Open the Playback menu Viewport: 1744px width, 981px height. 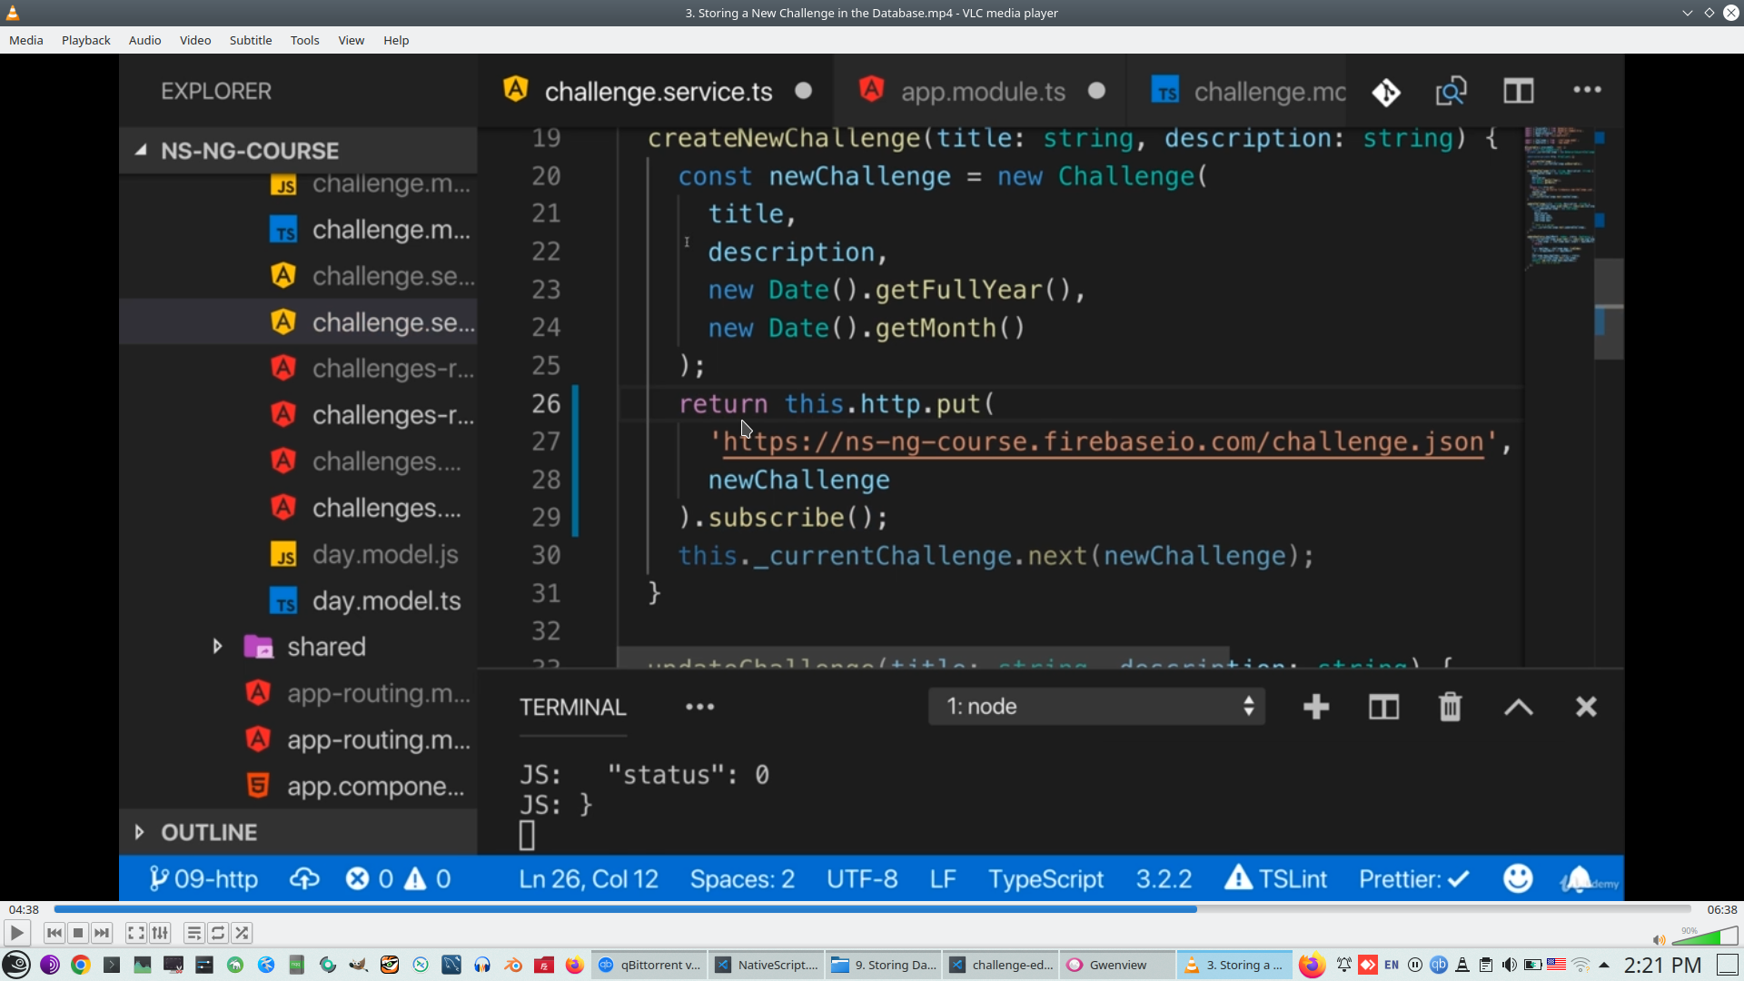[85, 40]
